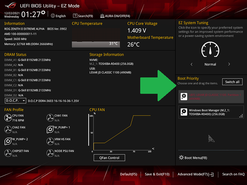
Task: Click the W_PUMP+ 2 pump icon
Action: click(x=8, y=141)
